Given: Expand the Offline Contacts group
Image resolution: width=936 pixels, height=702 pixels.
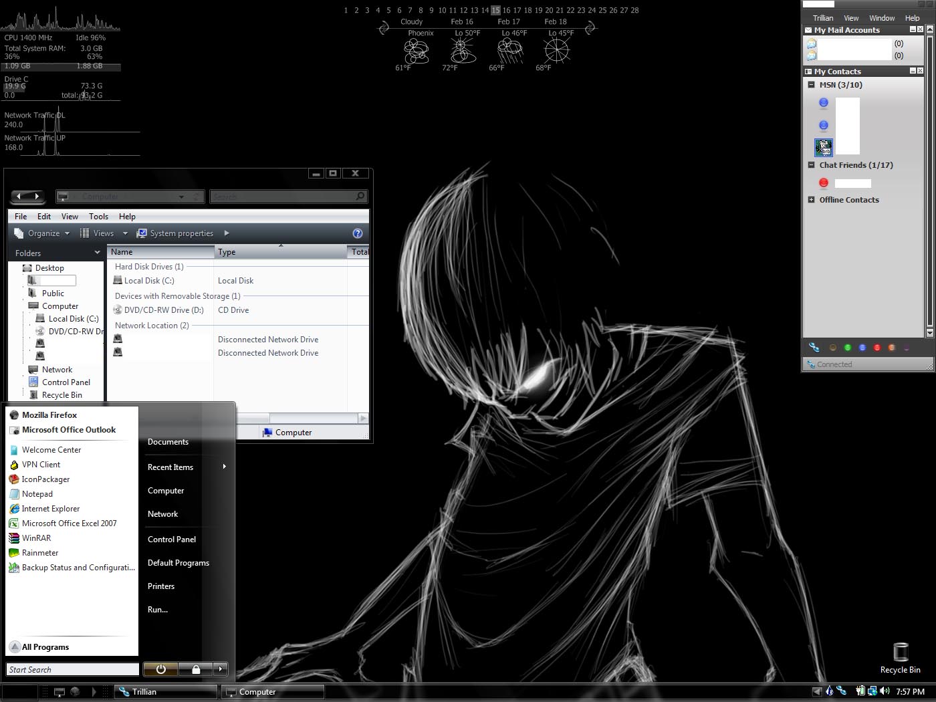Looking at the screenshot, I should coord(811,200).
